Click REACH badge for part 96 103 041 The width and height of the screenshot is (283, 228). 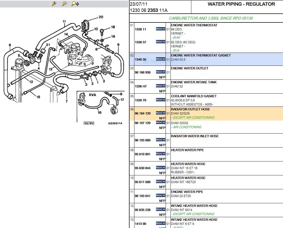click(160, 195)
